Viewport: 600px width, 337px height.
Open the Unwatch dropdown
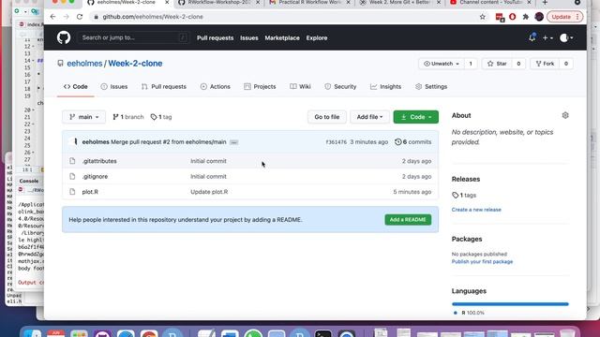click(442, 64)
